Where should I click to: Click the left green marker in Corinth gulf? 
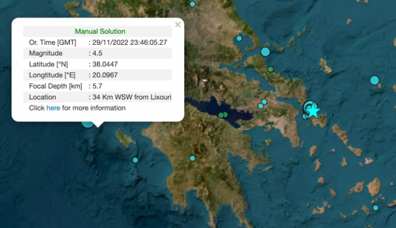point(221,115)
